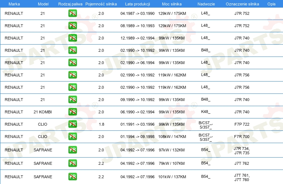Screen dimensions: 283x184
Task: Click the Model column header
Action: pos(43,4)
